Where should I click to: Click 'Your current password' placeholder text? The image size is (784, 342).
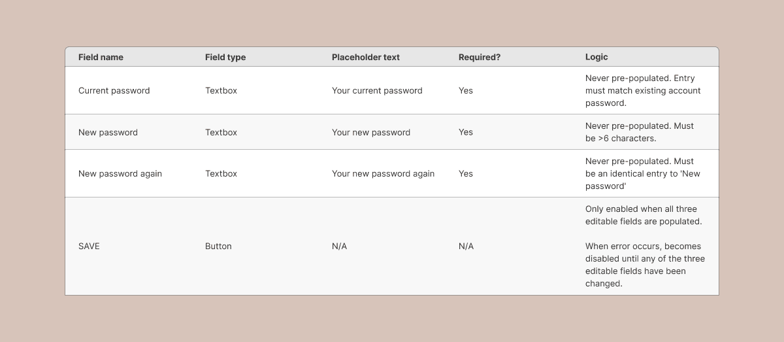tap(377, 90)
